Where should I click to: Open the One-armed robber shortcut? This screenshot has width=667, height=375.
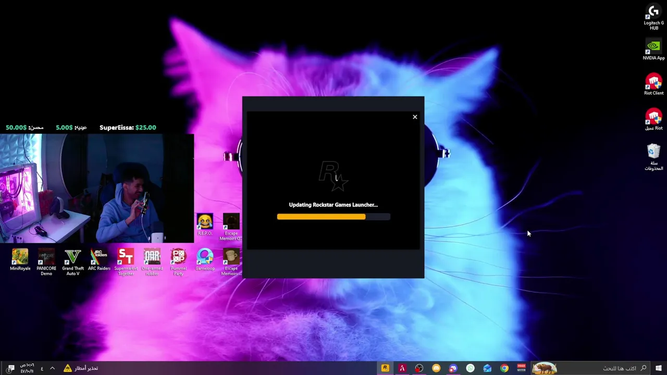click(152, 262)
